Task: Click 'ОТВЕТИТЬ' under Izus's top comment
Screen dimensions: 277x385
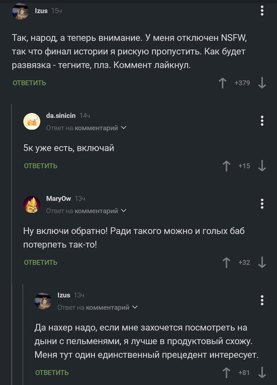Action: [29, 83]
